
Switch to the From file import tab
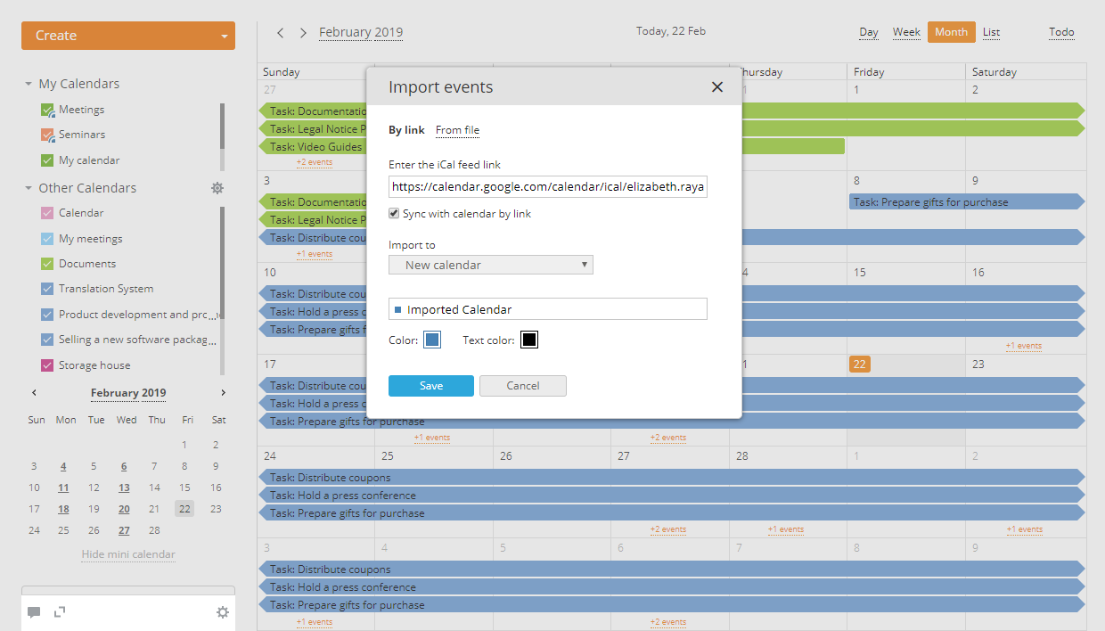pyautogui.click(x=457, y=130)
